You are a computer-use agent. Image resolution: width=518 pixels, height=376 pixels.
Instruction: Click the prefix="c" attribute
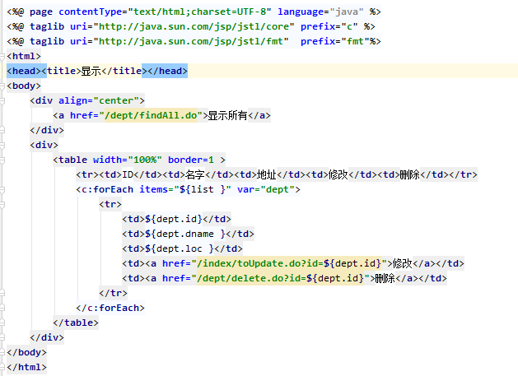tap(329, 26)
